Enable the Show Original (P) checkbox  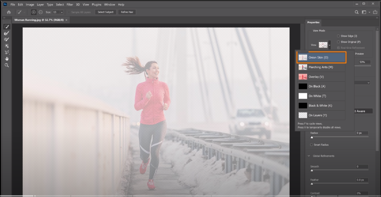point(338,42)
